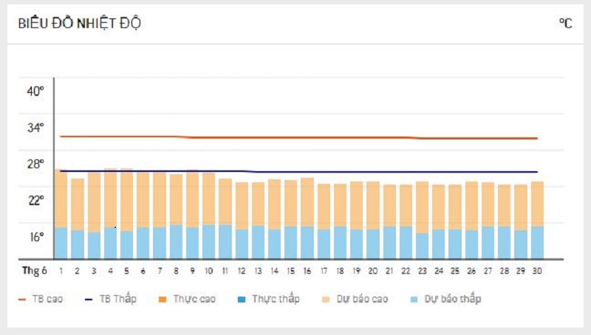
Task: Select the forecast high bar for day 30
Action: pyautogui.click(x=537, y=204)
